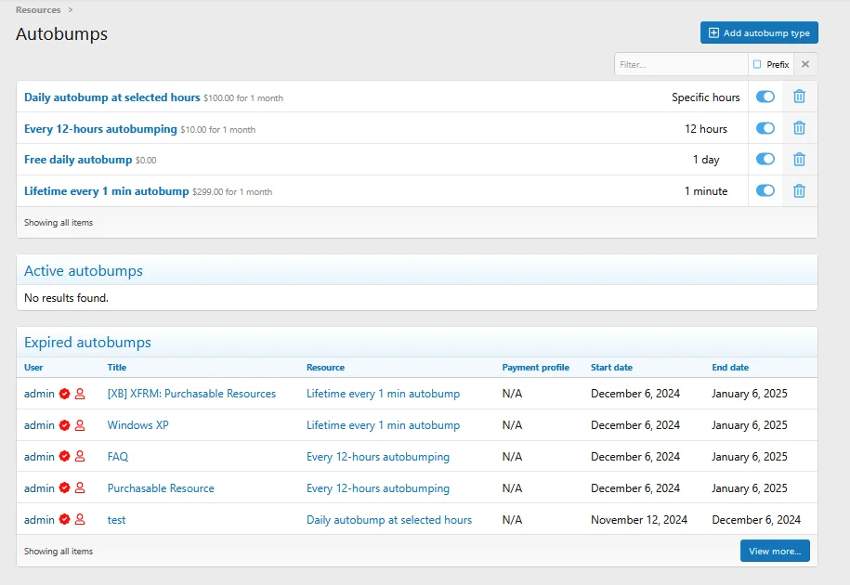Viewport: 850px width, 585px height.
Task: Focus the Filter text input
Action: click(681, 64)
